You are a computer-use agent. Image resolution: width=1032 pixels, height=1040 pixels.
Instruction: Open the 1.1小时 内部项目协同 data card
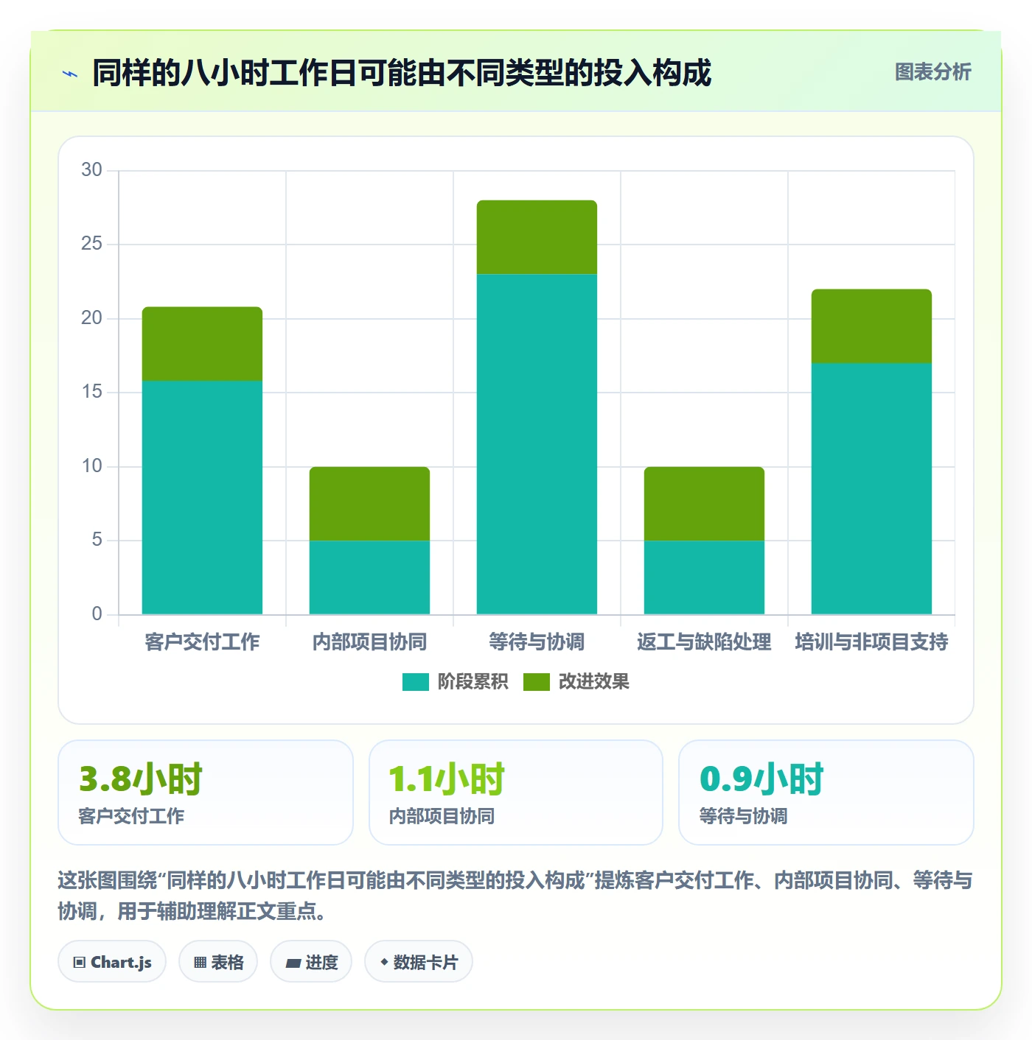tap(516, 793)
